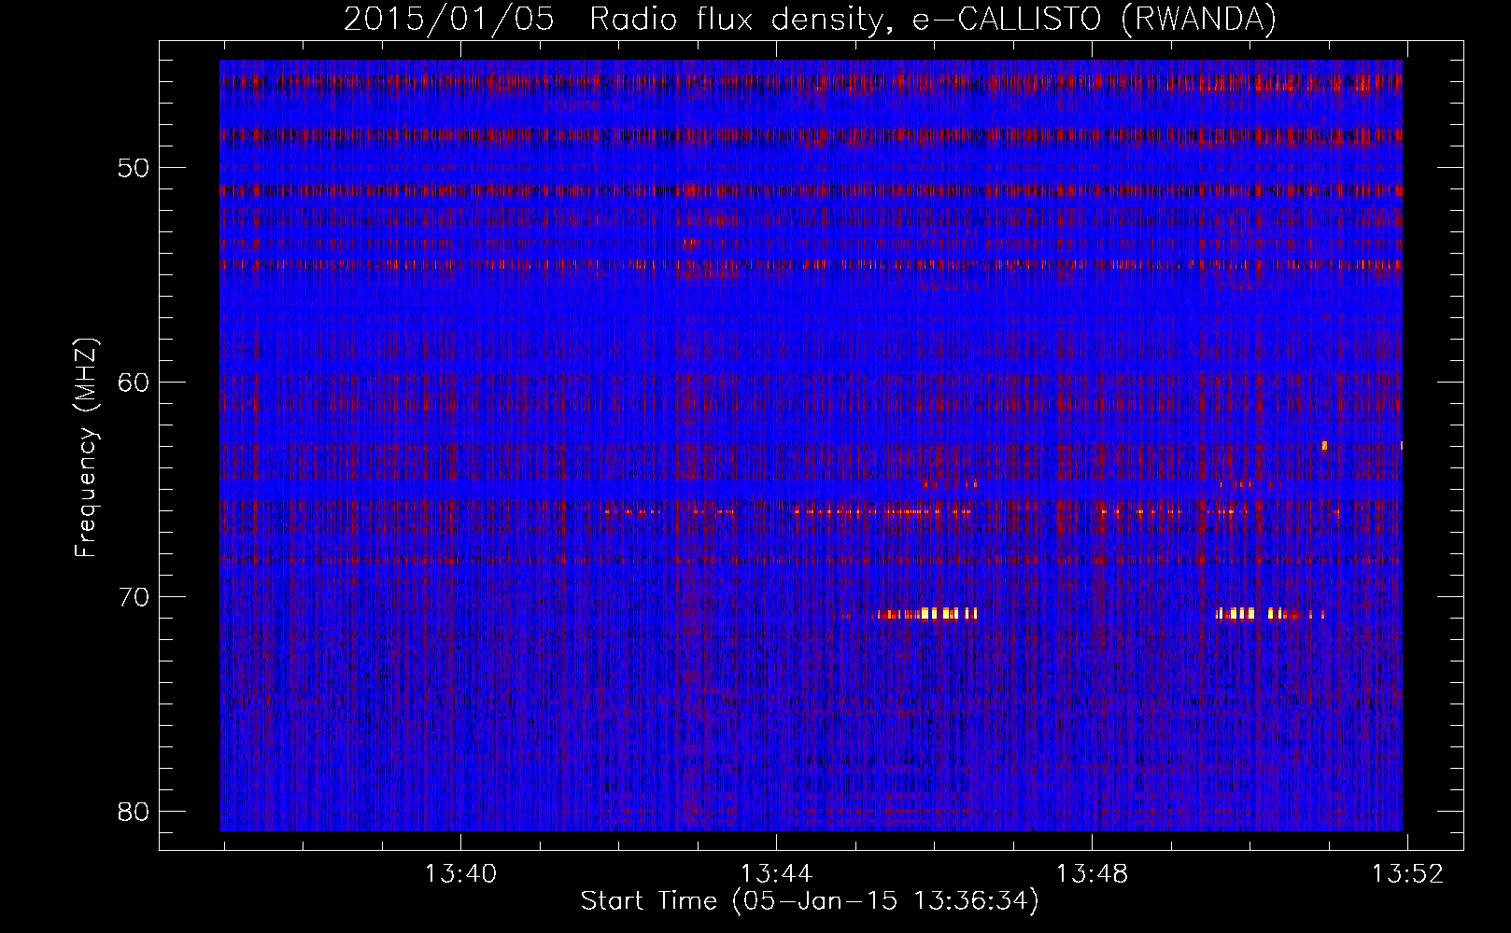This screenshot has width=1511, height=933.
Task: Click the '50' frequency tick label
Action: (x=134, y=168)
